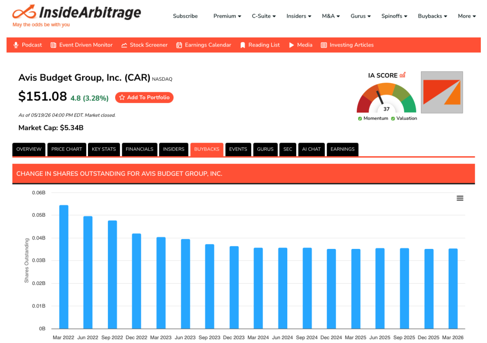The height and width of the screenshot is (343, 487).
Task: Switch to the EVENTS tab
Action: 238,149
